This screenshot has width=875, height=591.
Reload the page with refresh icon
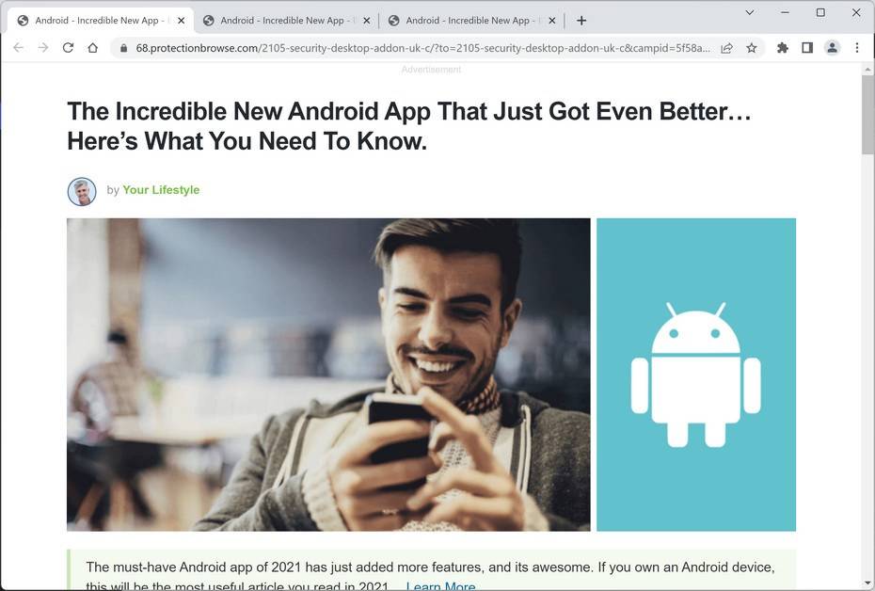pyautogui.click(x=68, y=48)
